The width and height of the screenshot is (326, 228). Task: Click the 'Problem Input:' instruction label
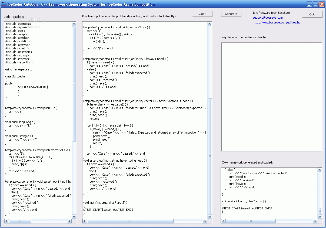coord(129,16)
